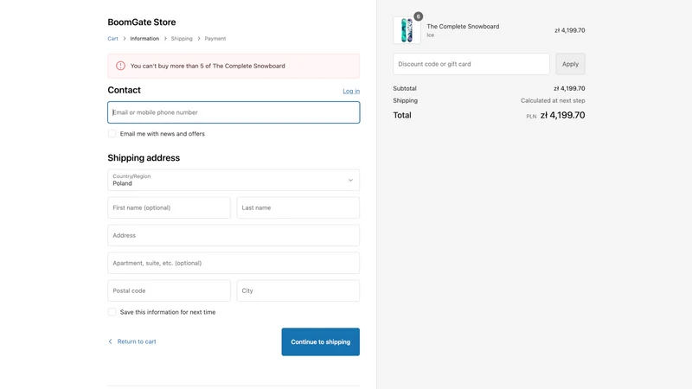Click chevron between Cart and Information
The width and height of the screenshot is (692, 389).
click(x=125, y=39)
